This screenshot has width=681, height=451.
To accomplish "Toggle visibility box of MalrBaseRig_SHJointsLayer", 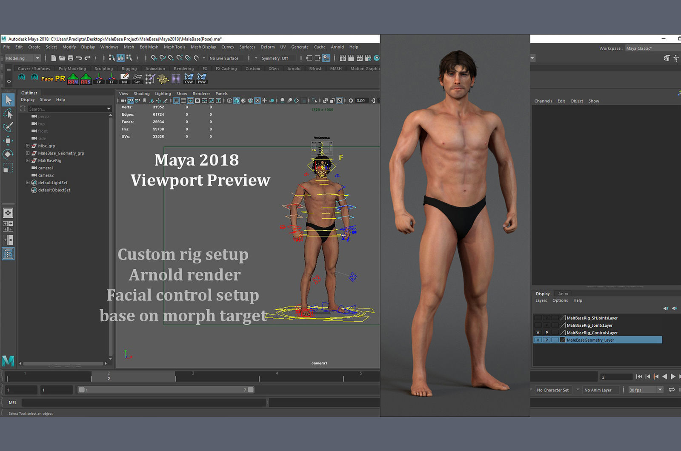I will pyautogui.click(x=538, y=318).
